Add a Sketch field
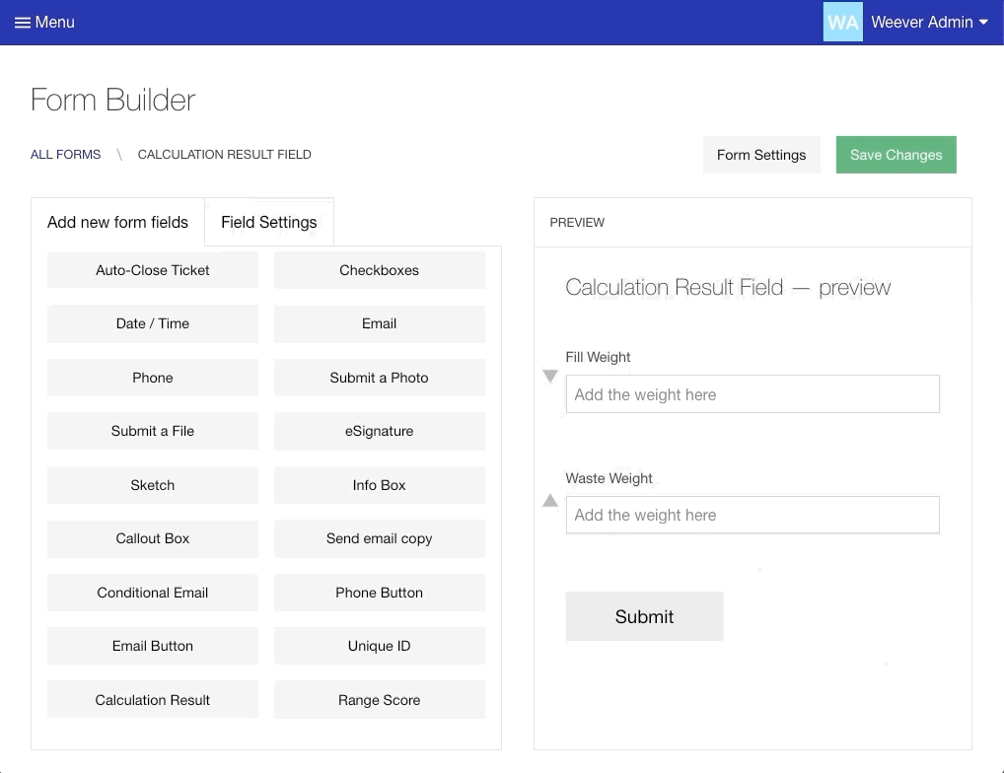The width and height of the screenshot is (1004, 773). tap(152, 485)
